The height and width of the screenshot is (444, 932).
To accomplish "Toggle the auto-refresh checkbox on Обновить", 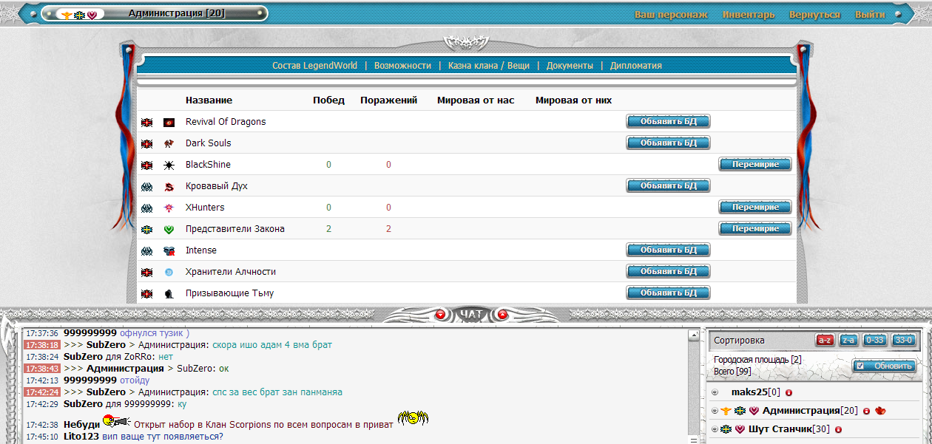I will [x=860, y=366].
